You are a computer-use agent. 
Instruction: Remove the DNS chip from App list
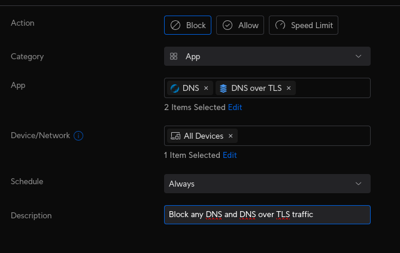pos(206,88)
